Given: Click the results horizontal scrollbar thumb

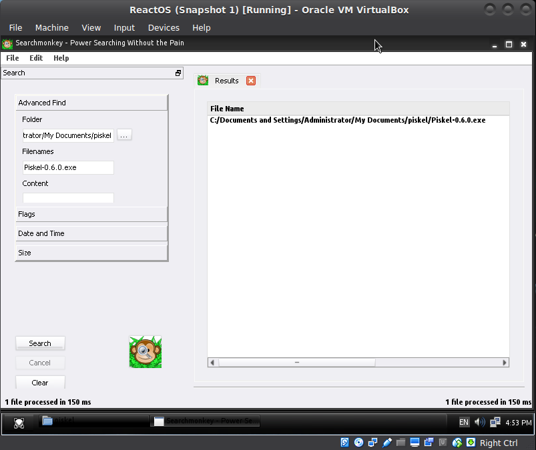Looking at the screenshot, I should (297, 363).
